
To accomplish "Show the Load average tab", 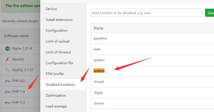I will pos(56,106).
